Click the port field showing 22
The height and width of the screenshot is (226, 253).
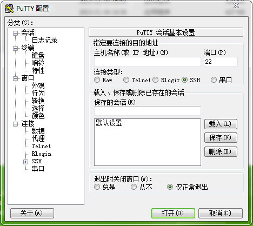pos(221,62)
